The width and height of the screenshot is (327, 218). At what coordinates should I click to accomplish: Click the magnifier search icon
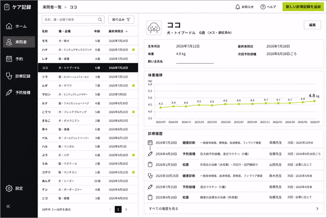[x=100, y=20]
